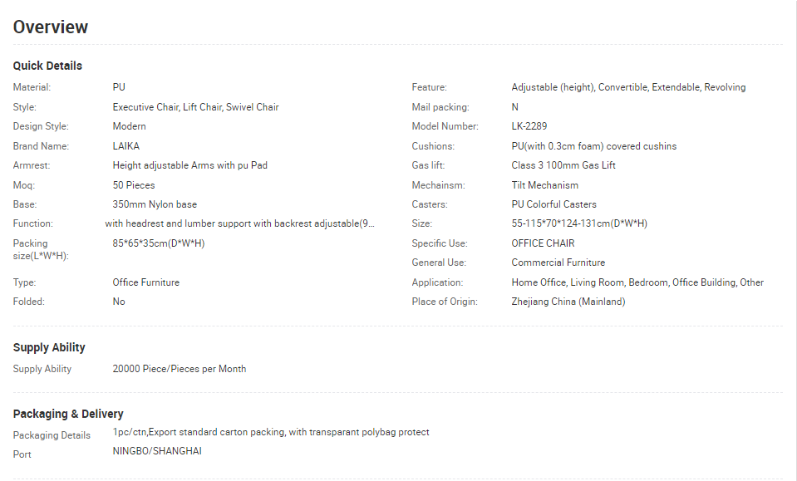
Task: Click the Place of Origin Zhejiang value
Action: click(568, 302)
